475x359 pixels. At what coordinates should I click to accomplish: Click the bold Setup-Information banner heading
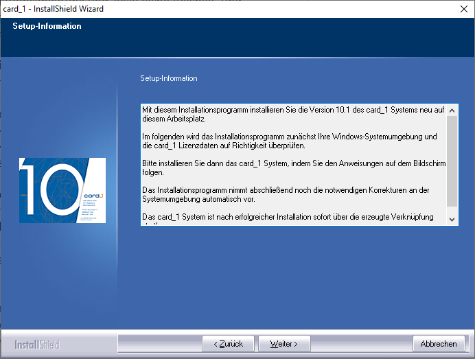click(x=47, y=26)
